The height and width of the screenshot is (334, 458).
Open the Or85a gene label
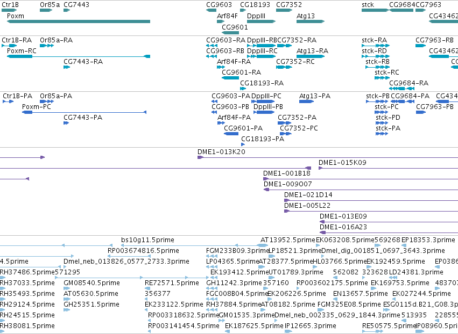(x=50, y=5)
